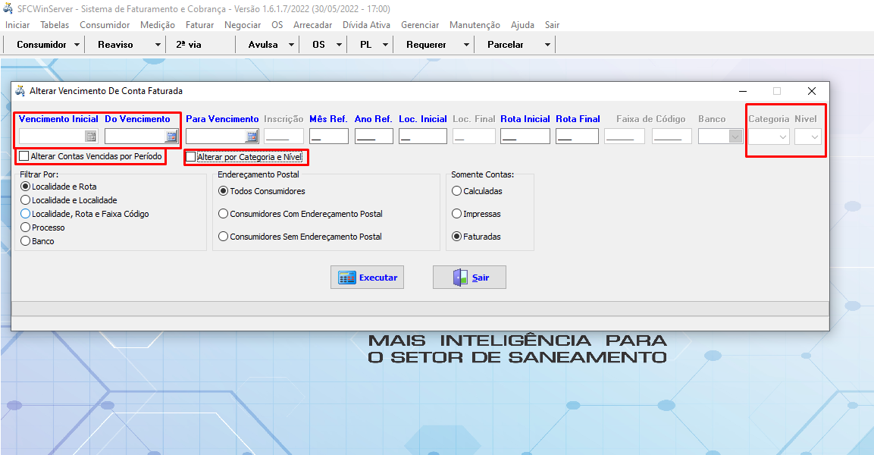Check Alterar por Categoria e Nível
Screen dimensions: 874x455
pyautogui.click(x=191, y=157)
